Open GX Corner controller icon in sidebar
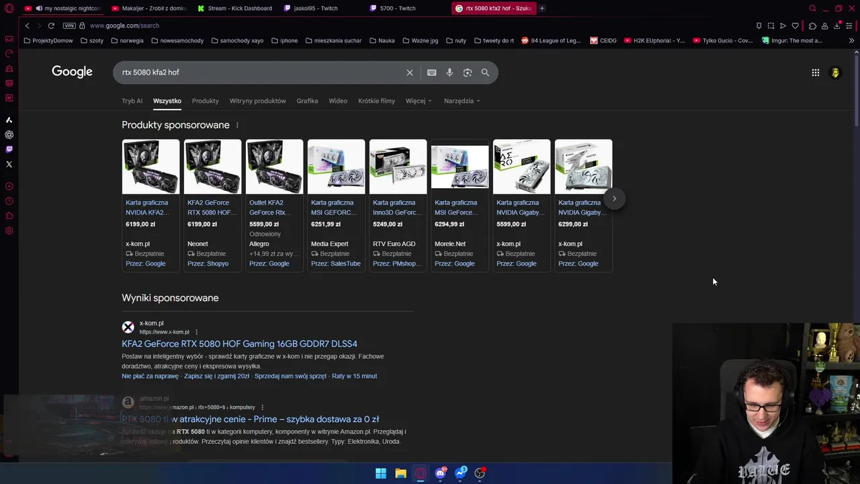 pos(9,39)
